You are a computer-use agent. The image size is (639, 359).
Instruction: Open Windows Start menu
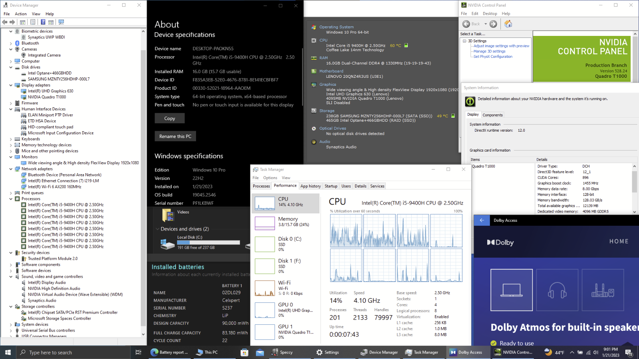[8, 352]
